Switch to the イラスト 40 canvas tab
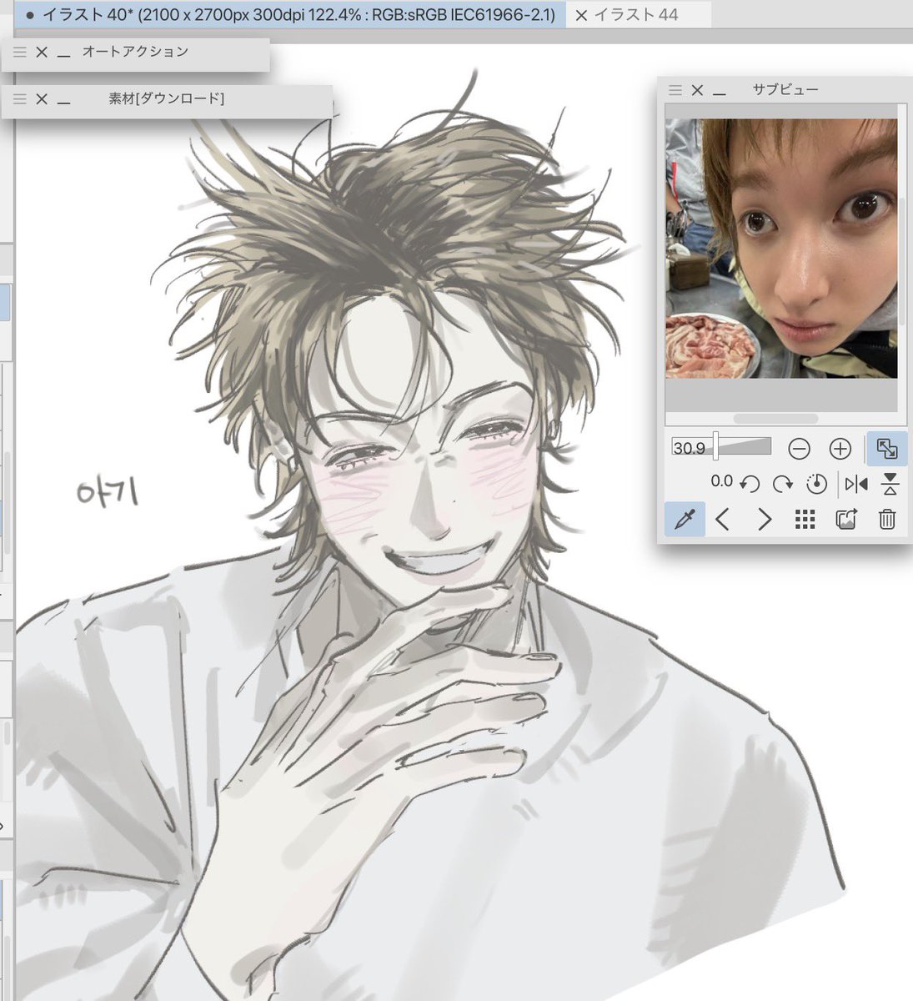Image resolution: width=913 pixels, height=1001 pixels. (x=290, y=14)
